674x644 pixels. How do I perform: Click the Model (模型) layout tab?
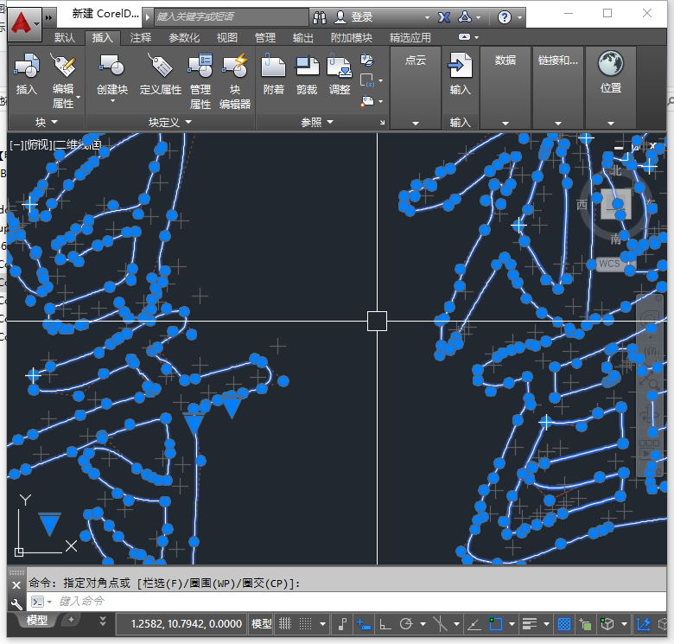point(36,620)
